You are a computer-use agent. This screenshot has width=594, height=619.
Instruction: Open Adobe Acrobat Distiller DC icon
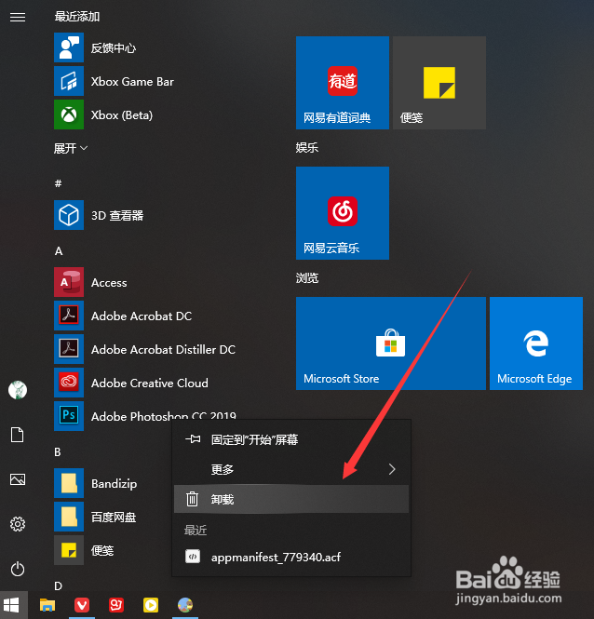click(x=69, y=349)
